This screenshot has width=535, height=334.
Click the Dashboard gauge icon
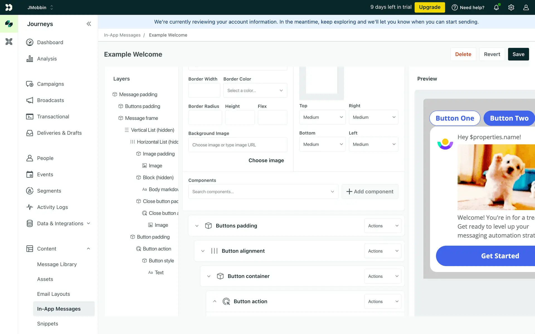pyautogui.click(x=30, y=42)
